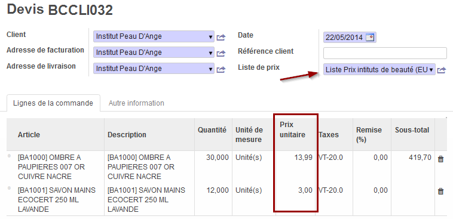Sort by the Prix unitaire column header
Image resolution: width=453 pixels, height=219 pixels.
point(292,130)
